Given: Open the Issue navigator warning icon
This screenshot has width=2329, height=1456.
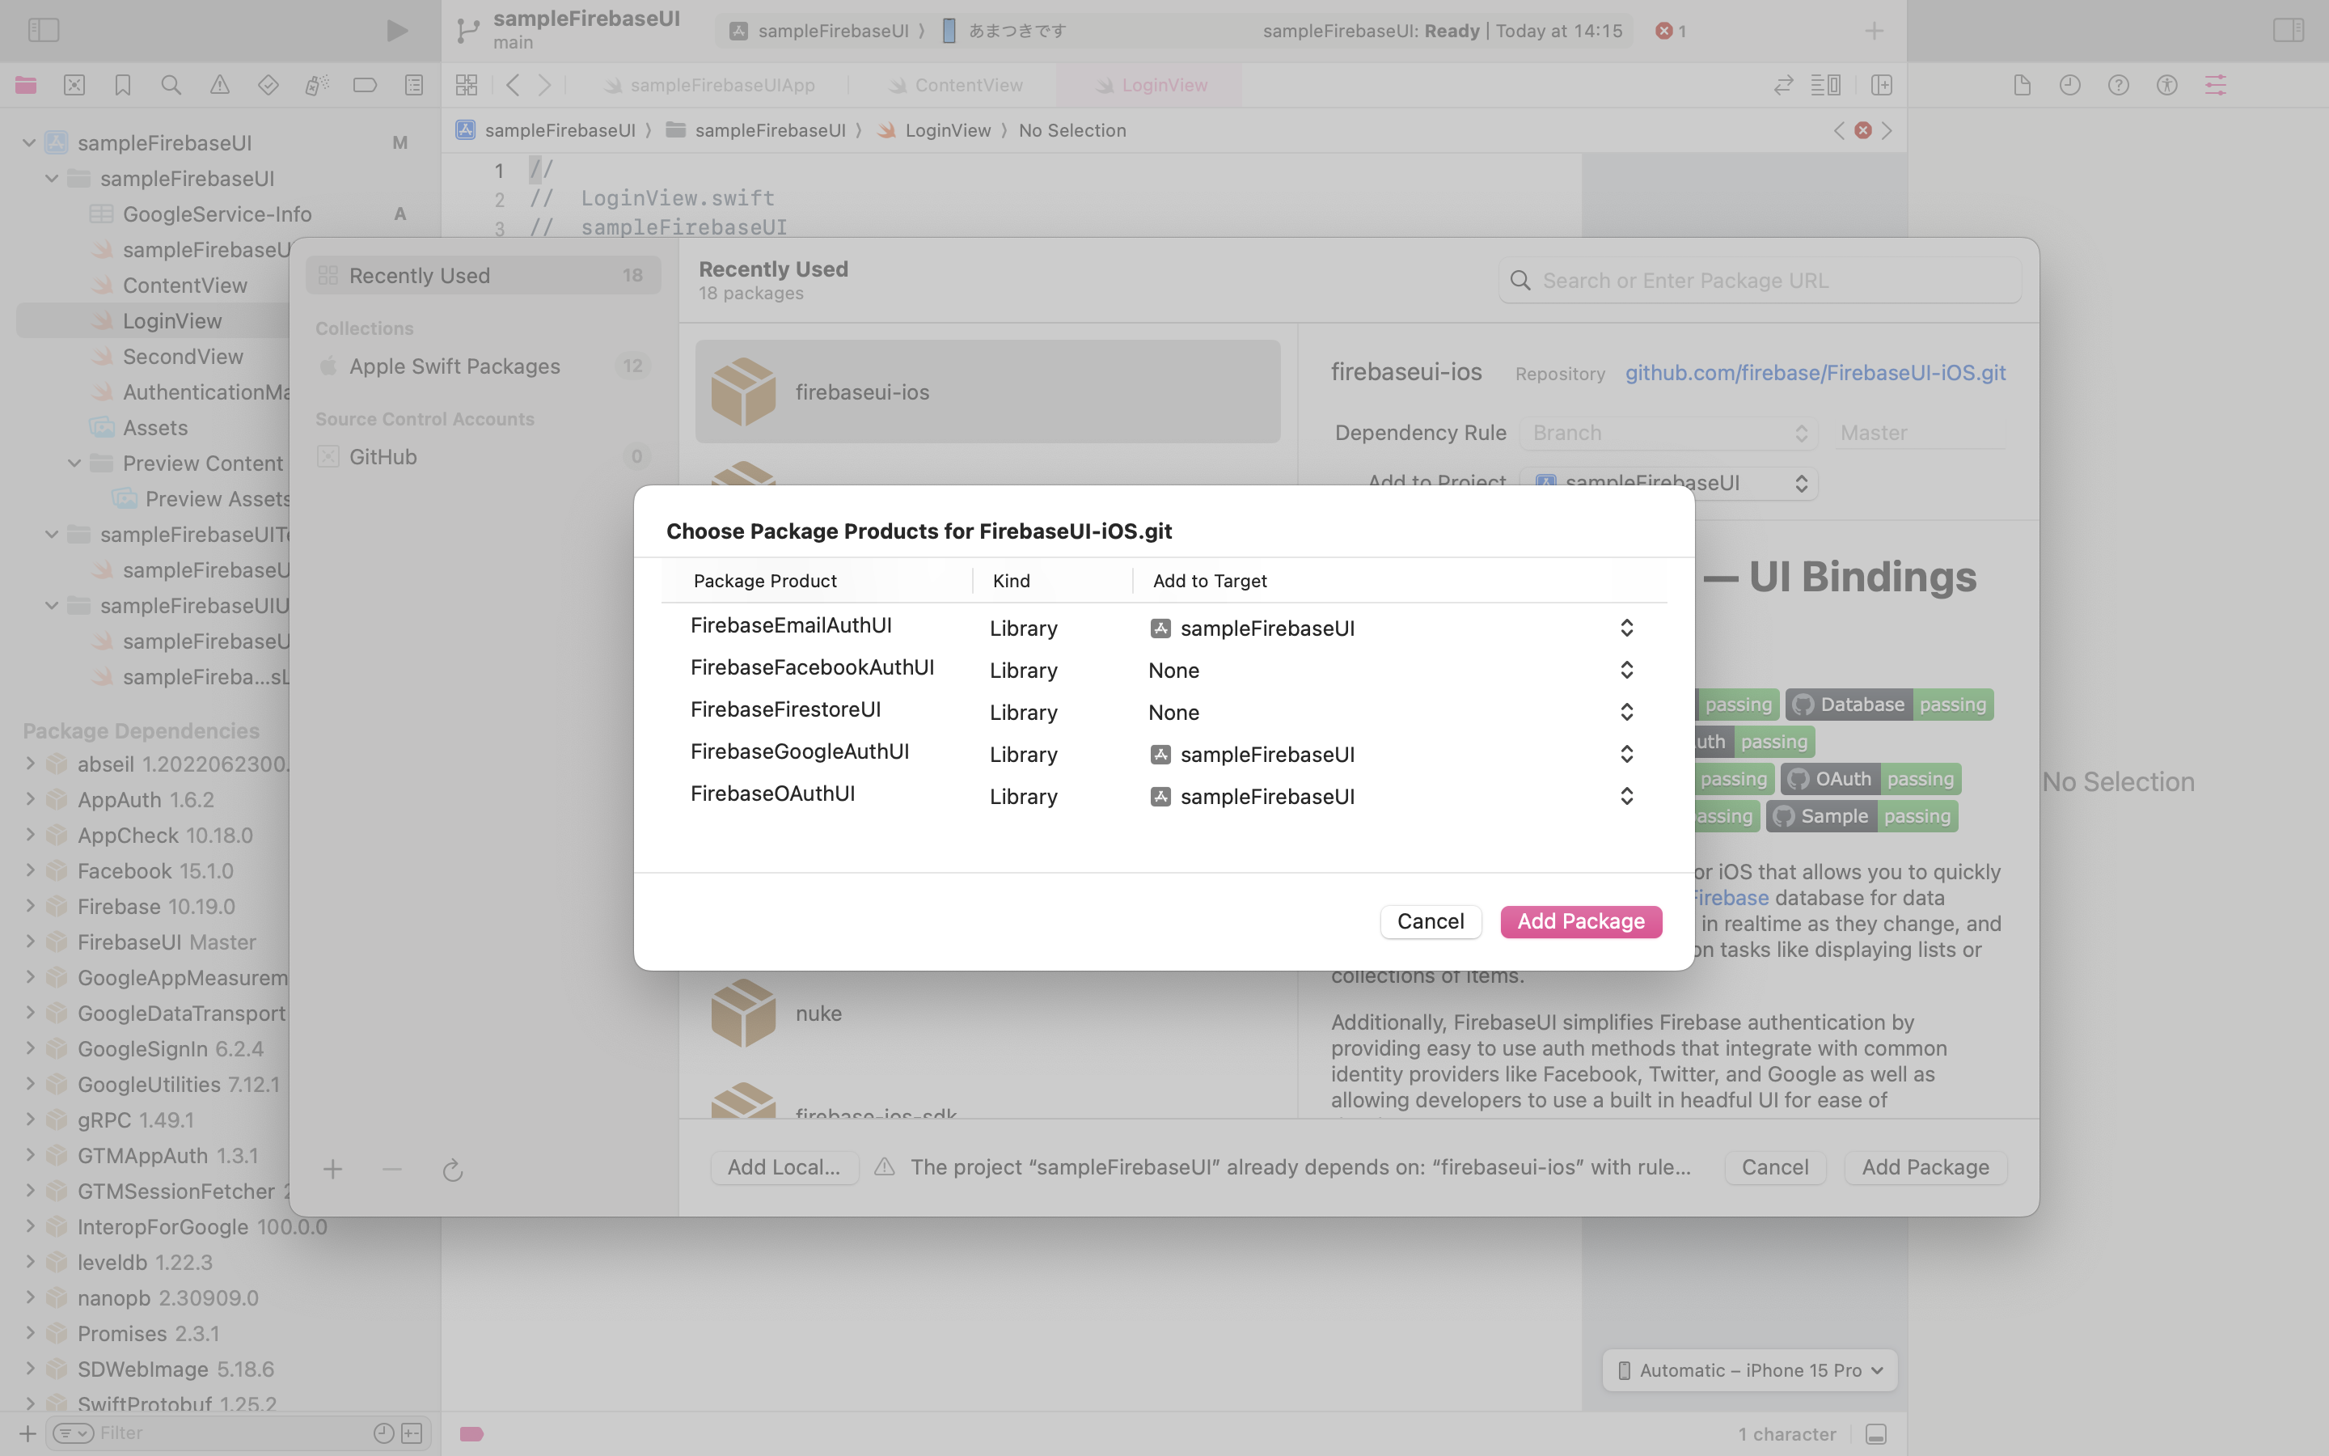Looking at the screenshot, I should (219, 85).
